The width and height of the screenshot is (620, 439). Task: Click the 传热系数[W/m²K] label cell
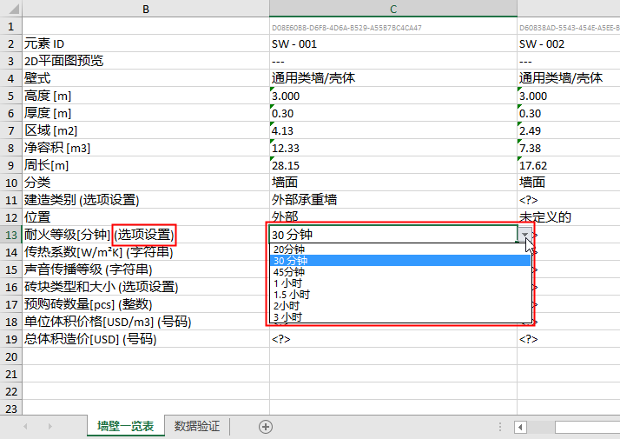[x=146, y=252]
